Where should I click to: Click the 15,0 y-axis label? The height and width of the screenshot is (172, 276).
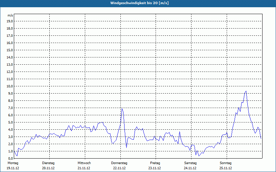click(10, 50)
